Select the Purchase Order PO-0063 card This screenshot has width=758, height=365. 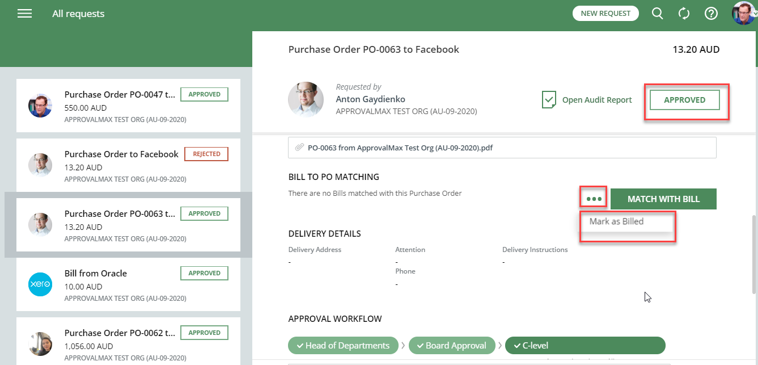(x=128, y=225)
